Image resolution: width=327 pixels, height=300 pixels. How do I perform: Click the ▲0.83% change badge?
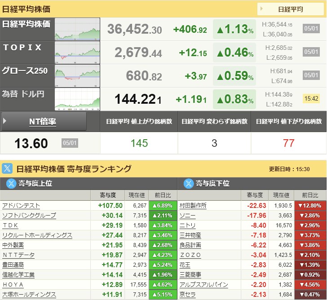(x=234, y=99)
